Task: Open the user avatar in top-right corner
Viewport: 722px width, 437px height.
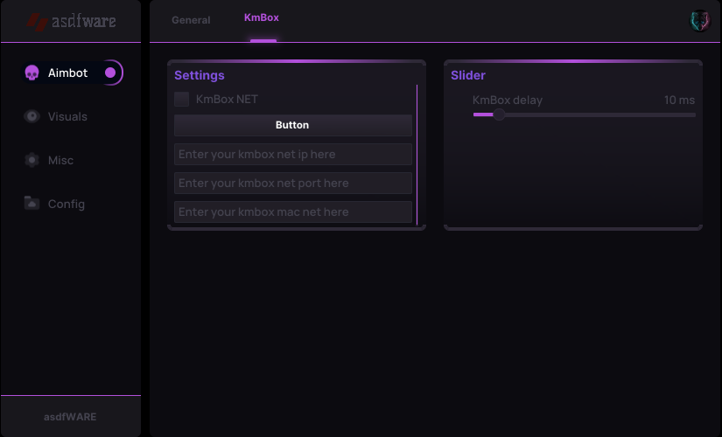Action: pyautogui.click(x=699, y=21)
